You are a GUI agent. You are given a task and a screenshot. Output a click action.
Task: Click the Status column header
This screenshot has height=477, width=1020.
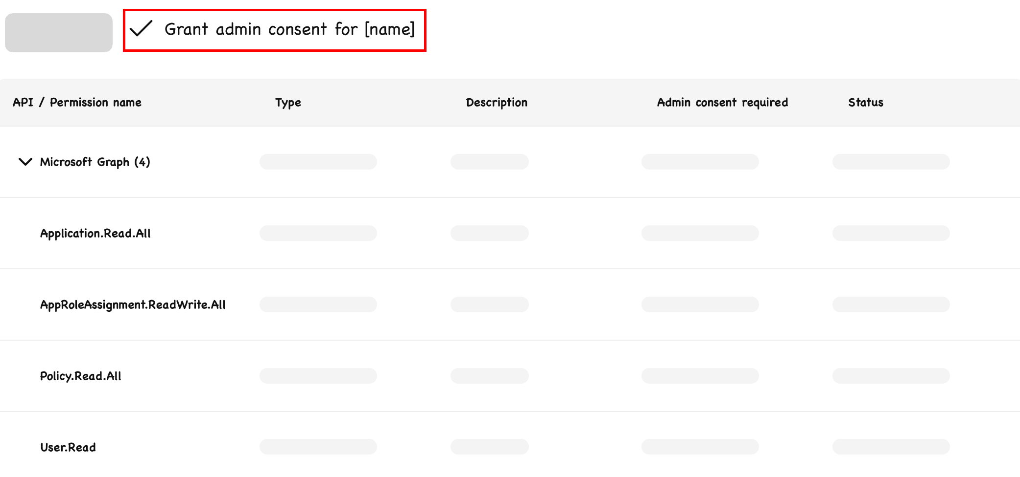click(x=866, y=103)
